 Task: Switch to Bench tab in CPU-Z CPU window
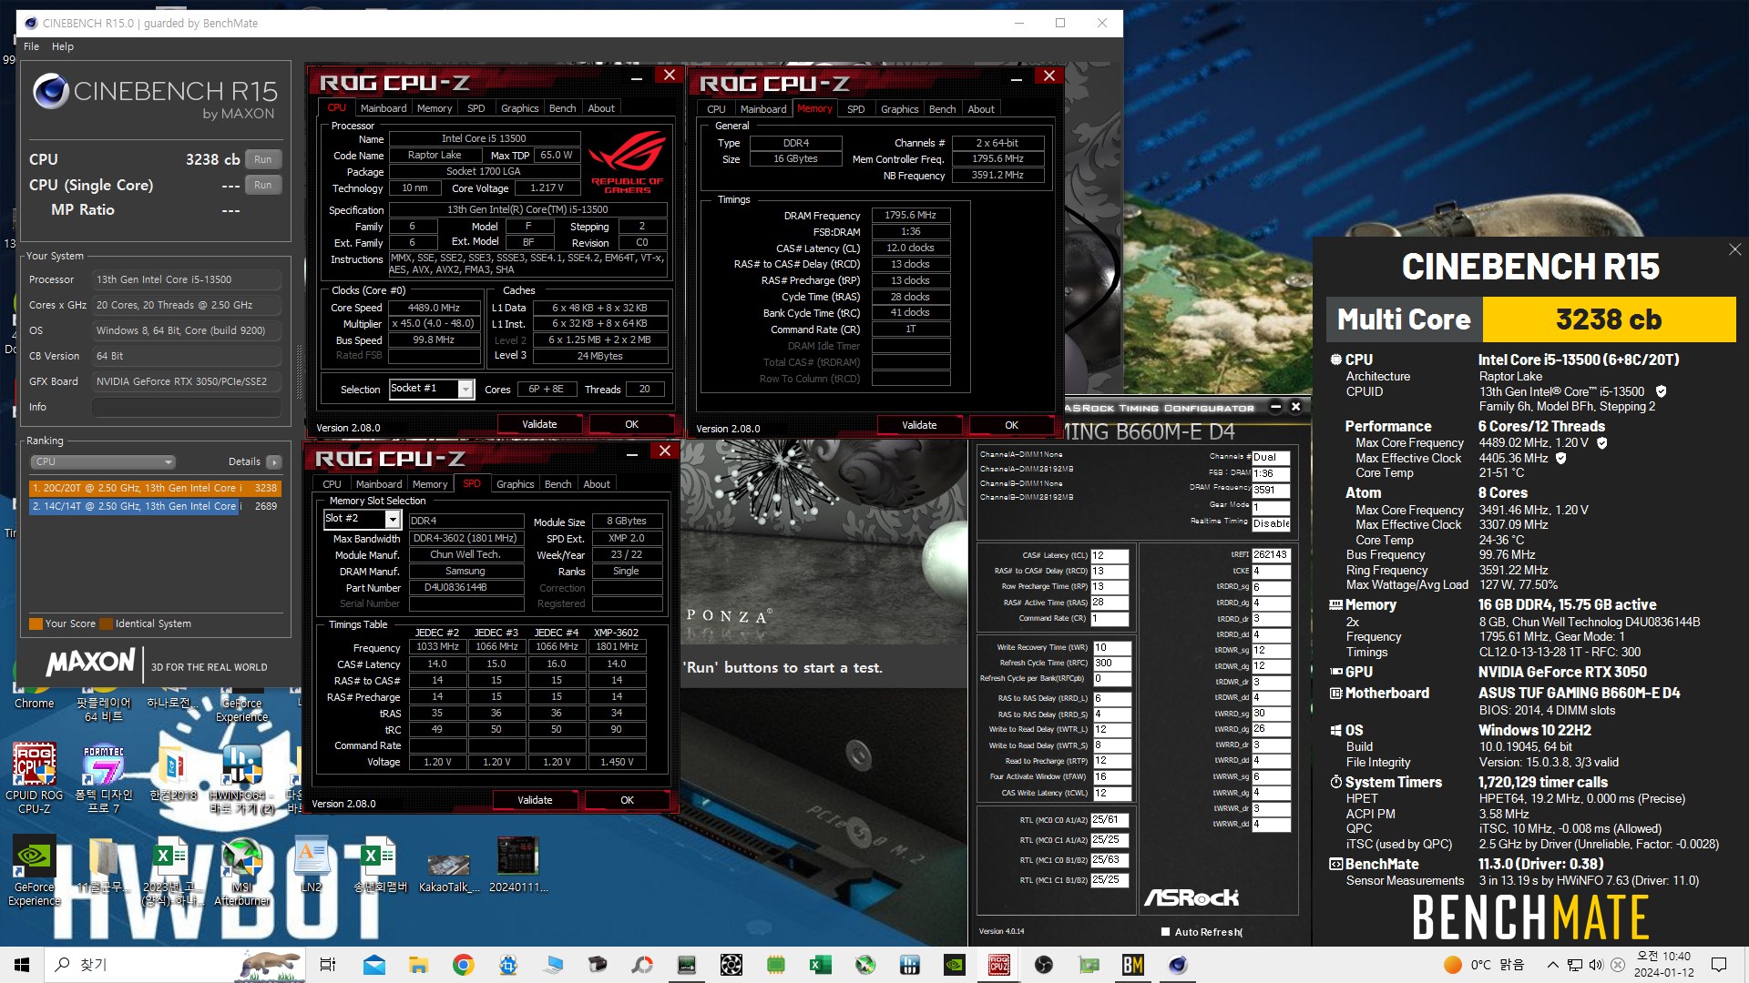coord(562,108)
